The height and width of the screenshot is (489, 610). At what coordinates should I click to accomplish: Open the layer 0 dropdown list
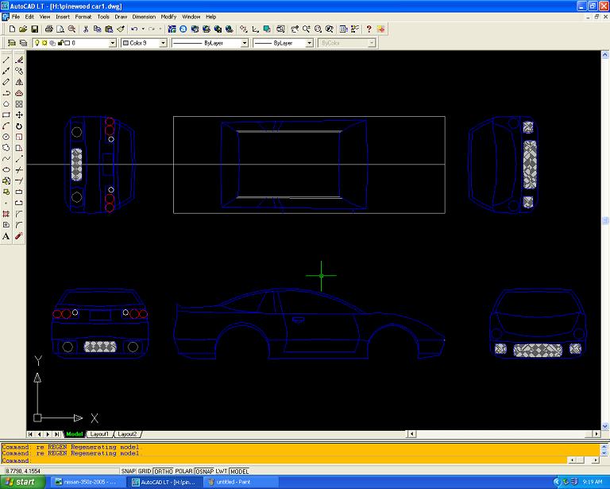[113, 43]
